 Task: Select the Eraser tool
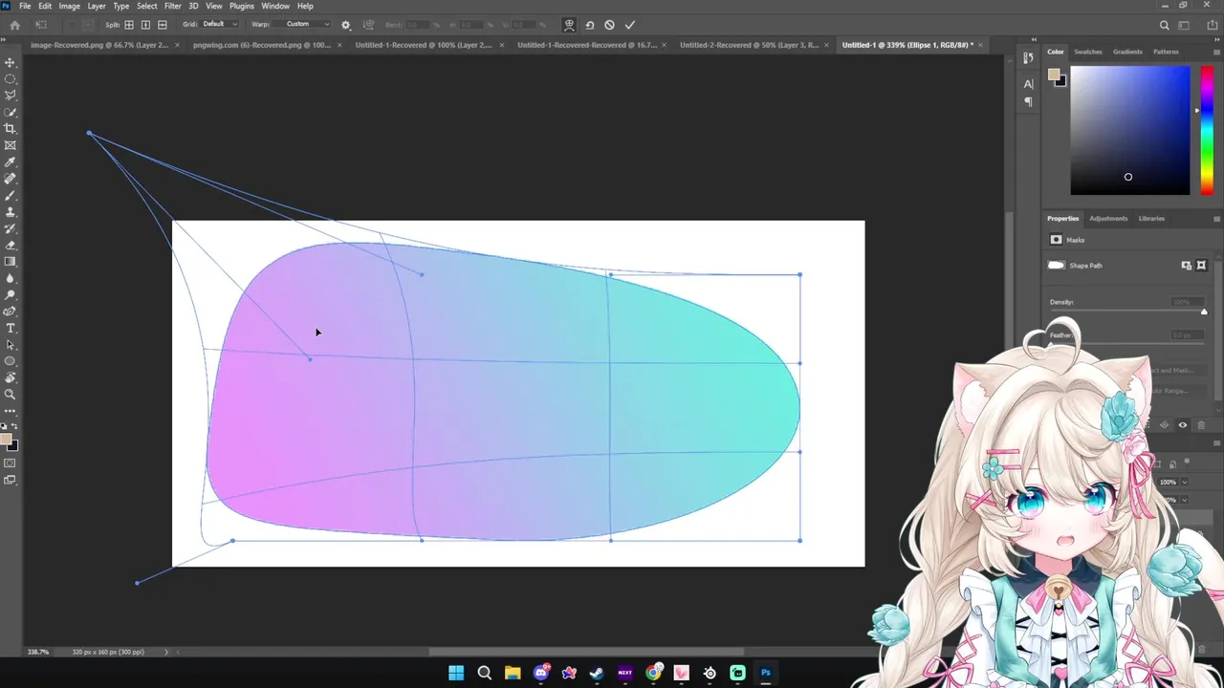11,246
